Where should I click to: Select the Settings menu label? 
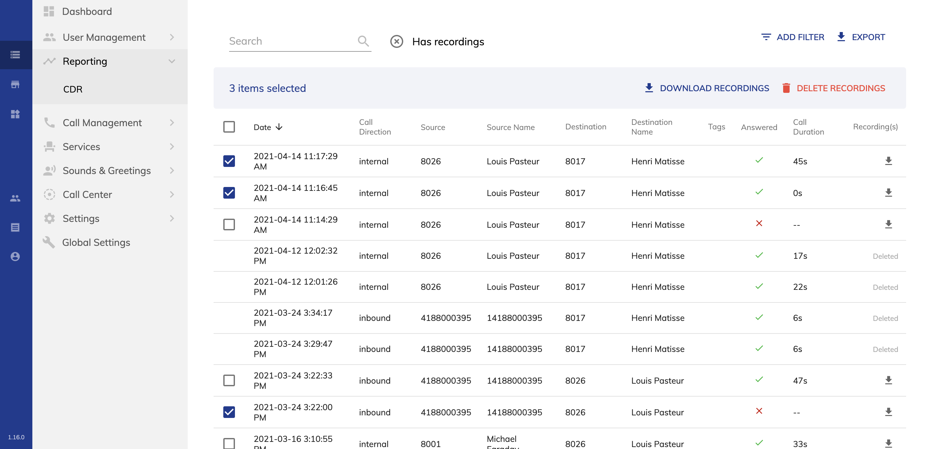click(x=81, y=219)
